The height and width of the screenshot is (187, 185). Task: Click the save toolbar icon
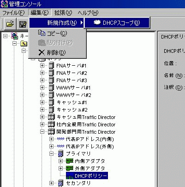point(23,24)
